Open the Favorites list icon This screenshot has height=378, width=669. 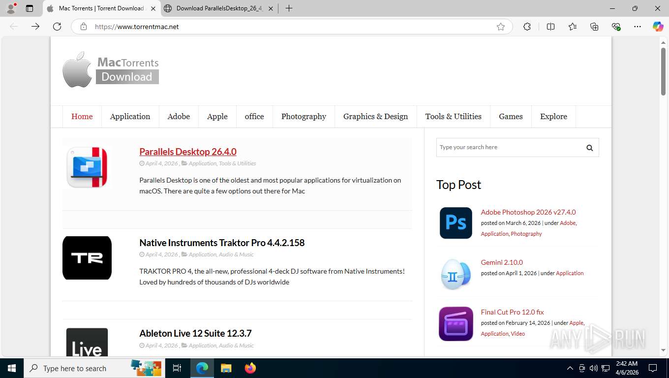(x=573, y=27)
